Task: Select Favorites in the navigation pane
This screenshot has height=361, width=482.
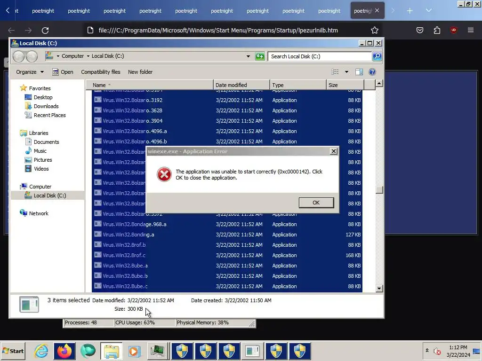Action: point(40,88)
